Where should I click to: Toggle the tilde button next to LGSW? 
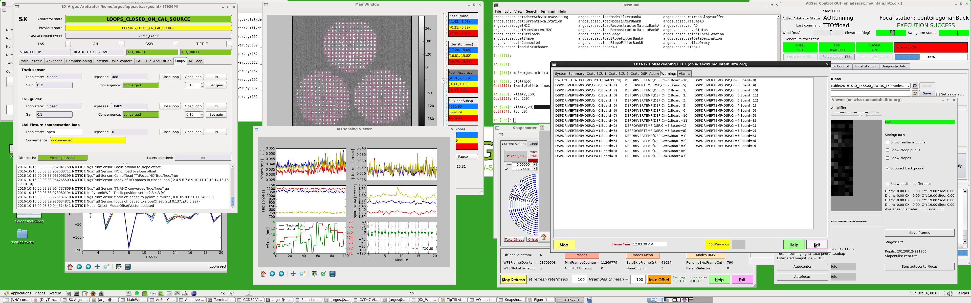tap(175, 44)
